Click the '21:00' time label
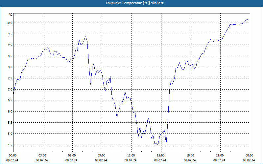The height and width of the screenshot is (164, 263). (220, 155)
